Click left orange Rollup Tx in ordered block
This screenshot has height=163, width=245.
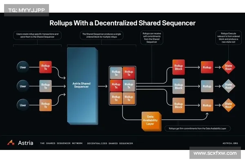click(116, 98)
